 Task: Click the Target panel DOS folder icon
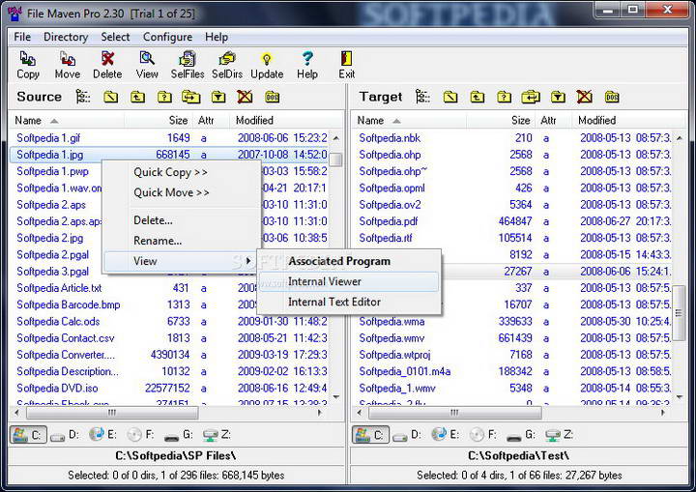click(612, 97)
